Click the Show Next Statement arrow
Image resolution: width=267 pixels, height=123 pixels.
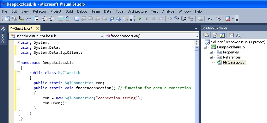[170, 19]
